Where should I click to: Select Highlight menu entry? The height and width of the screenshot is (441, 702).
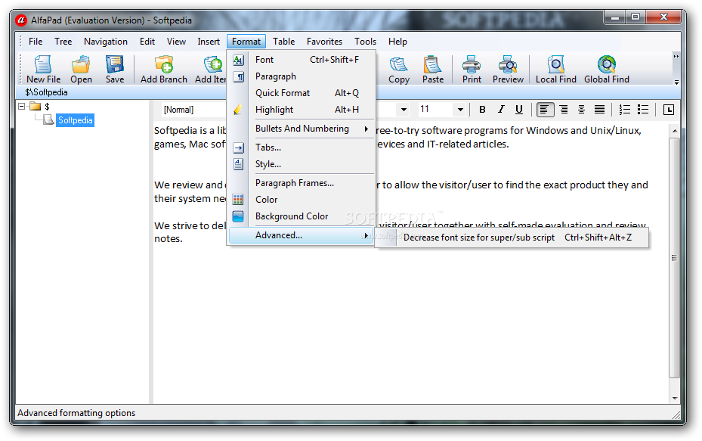(x=302, y=110)
